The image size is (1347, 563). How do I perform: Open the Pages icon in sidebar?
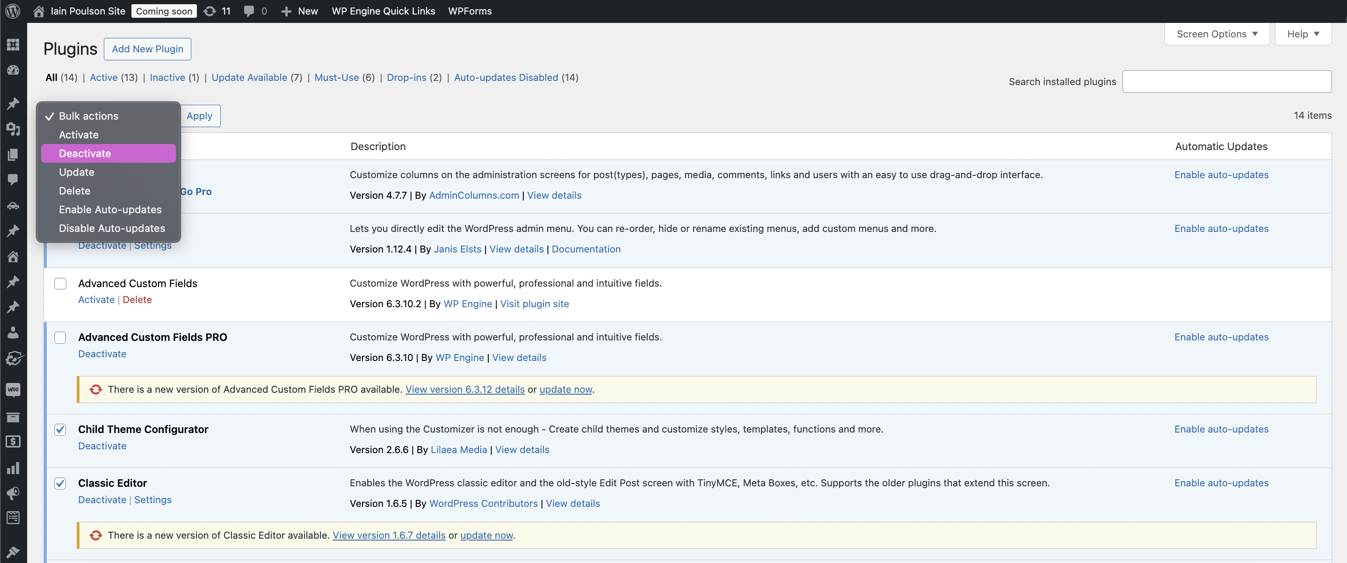click(13, 154)
